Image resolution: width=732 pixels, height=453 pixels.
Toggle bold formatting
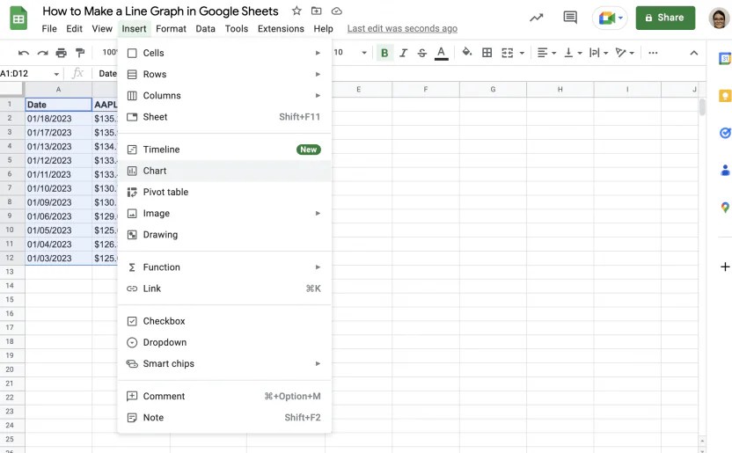coord(384,53)
